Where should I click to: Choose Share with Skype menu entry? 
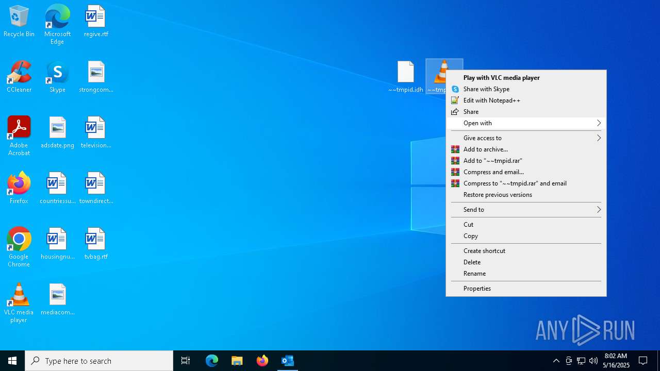[x=526, y=89]
